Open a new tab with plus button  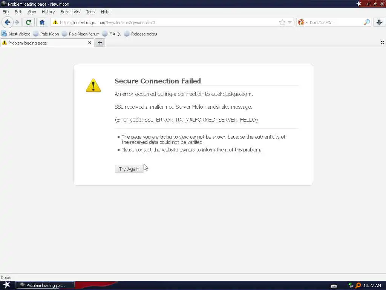point(100,43)
